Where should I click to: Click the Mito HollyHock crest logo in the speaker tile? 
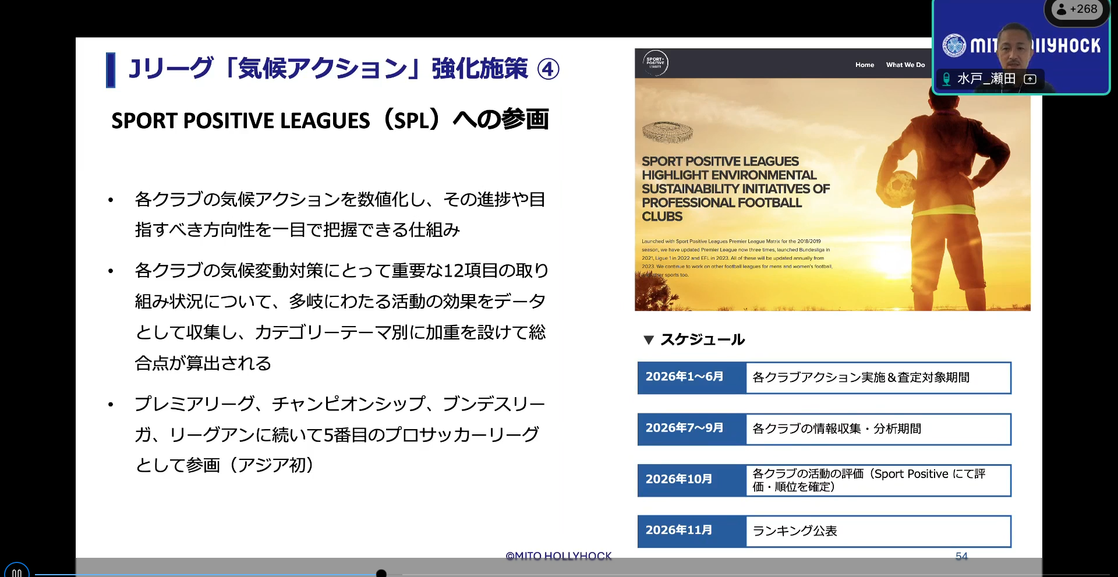pos(954,45)
